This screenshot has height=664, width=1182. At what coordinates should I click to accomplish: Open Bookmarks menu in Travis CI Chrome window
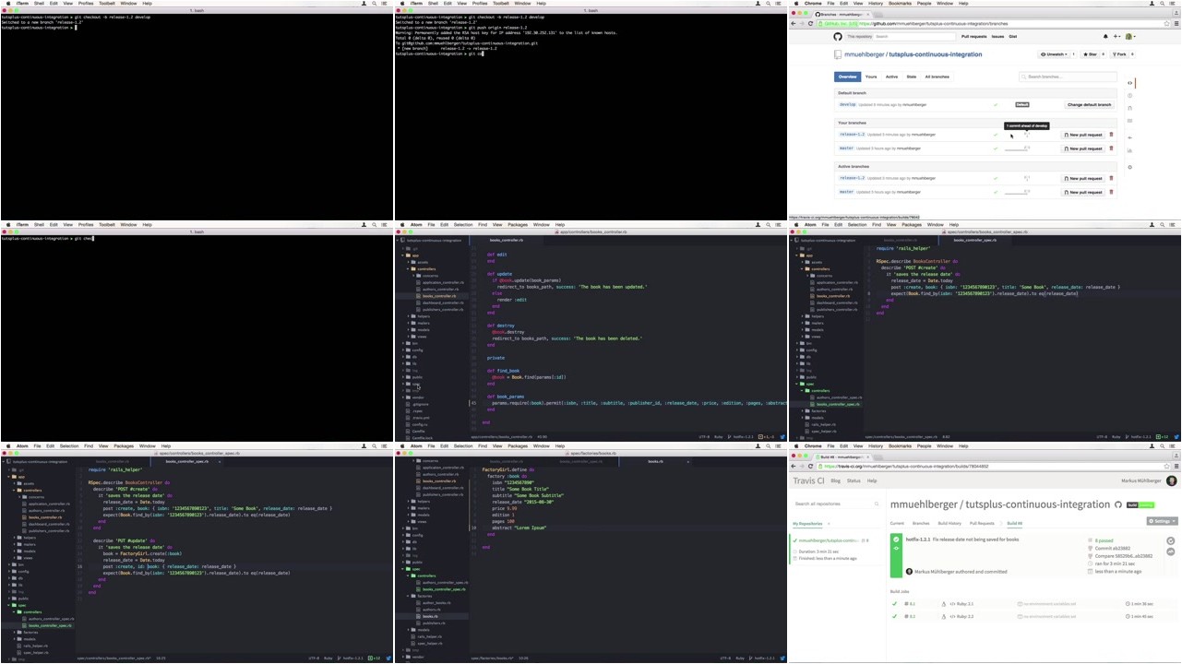click(x=900, y=446)
